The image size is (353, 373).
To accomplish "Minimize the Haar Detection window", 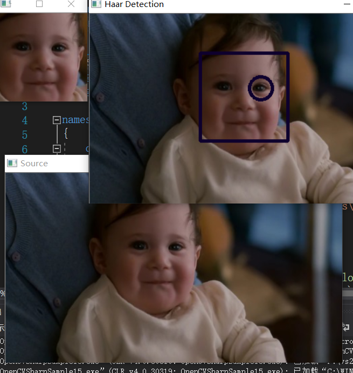I will tap(347, 4).
